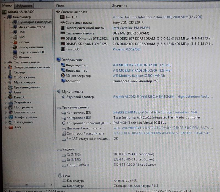The image size is (220, 192).
Task: Expand the Системная плата tree node
Action: pyautogui.click(x=5, y=63)
